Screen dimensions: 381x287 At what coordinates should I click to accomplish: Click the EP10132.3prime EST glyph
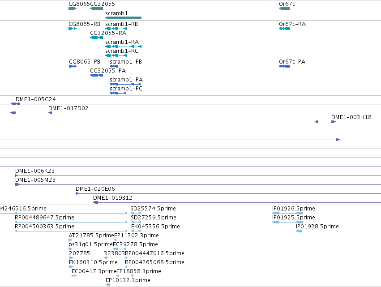coord(107,285)
